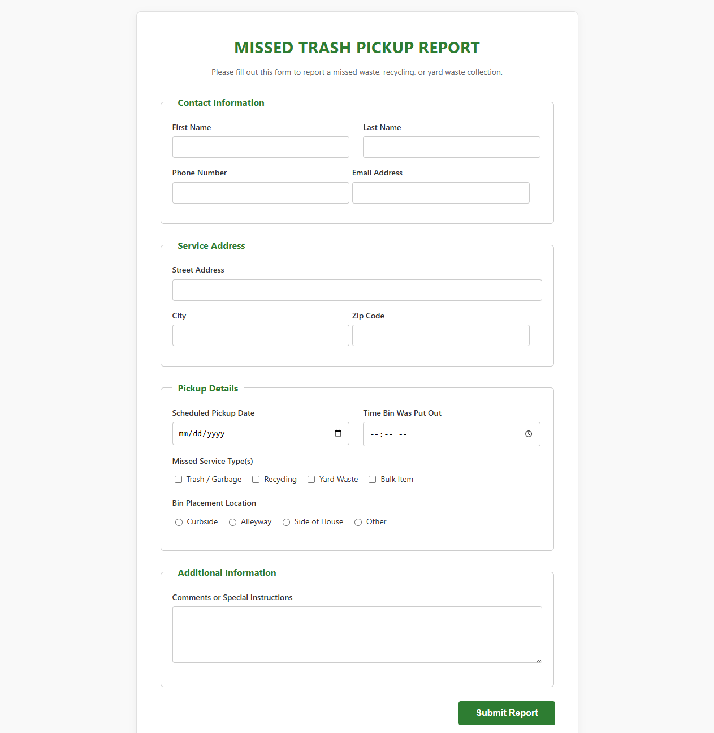Choose Side of House placement
714x733 pixels.
click(286, 522)
